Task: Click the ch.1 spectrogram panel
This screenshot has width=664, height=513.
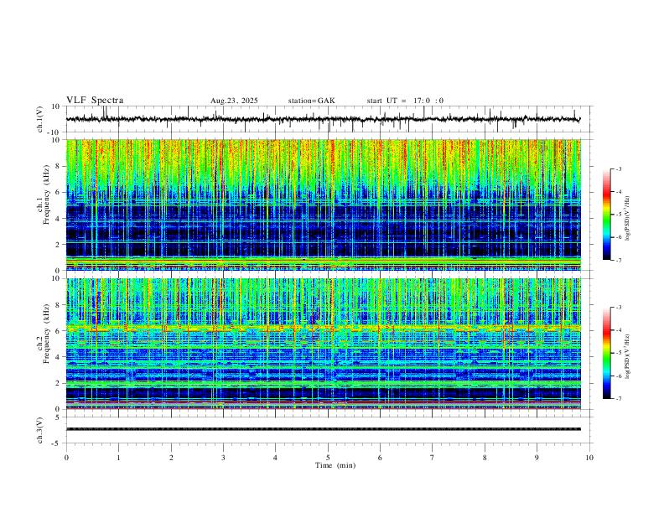Action: pyautogui.click(x=323, y=205)
